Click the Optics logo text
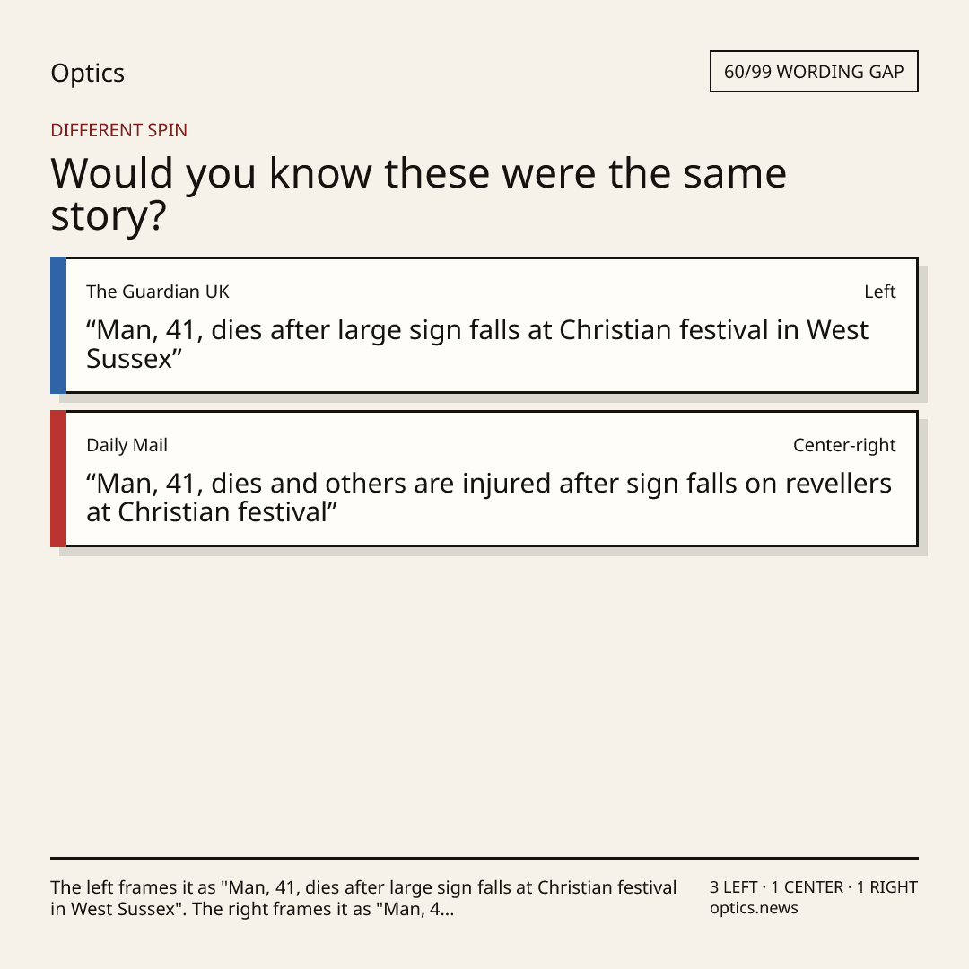969x969 pixels. (87, 73)
